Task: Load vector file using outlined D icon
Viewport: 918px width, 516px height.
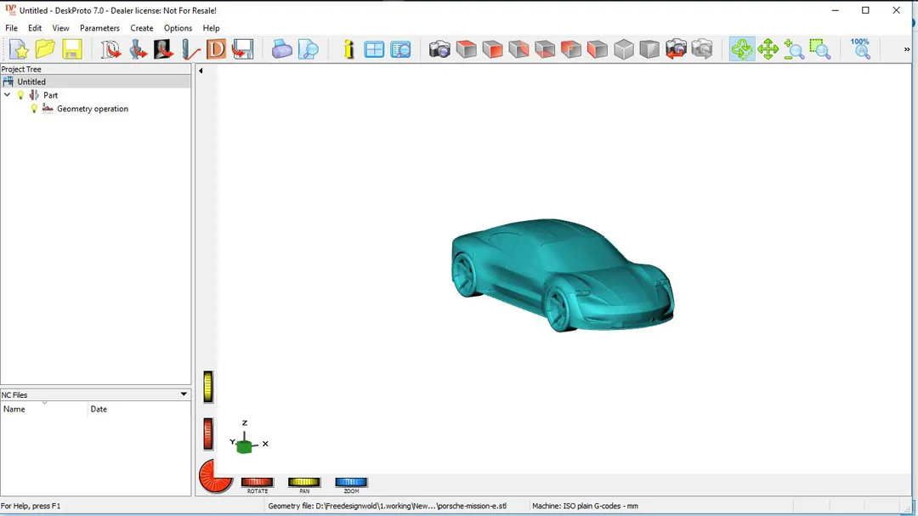Action: [x=110, y=49]
